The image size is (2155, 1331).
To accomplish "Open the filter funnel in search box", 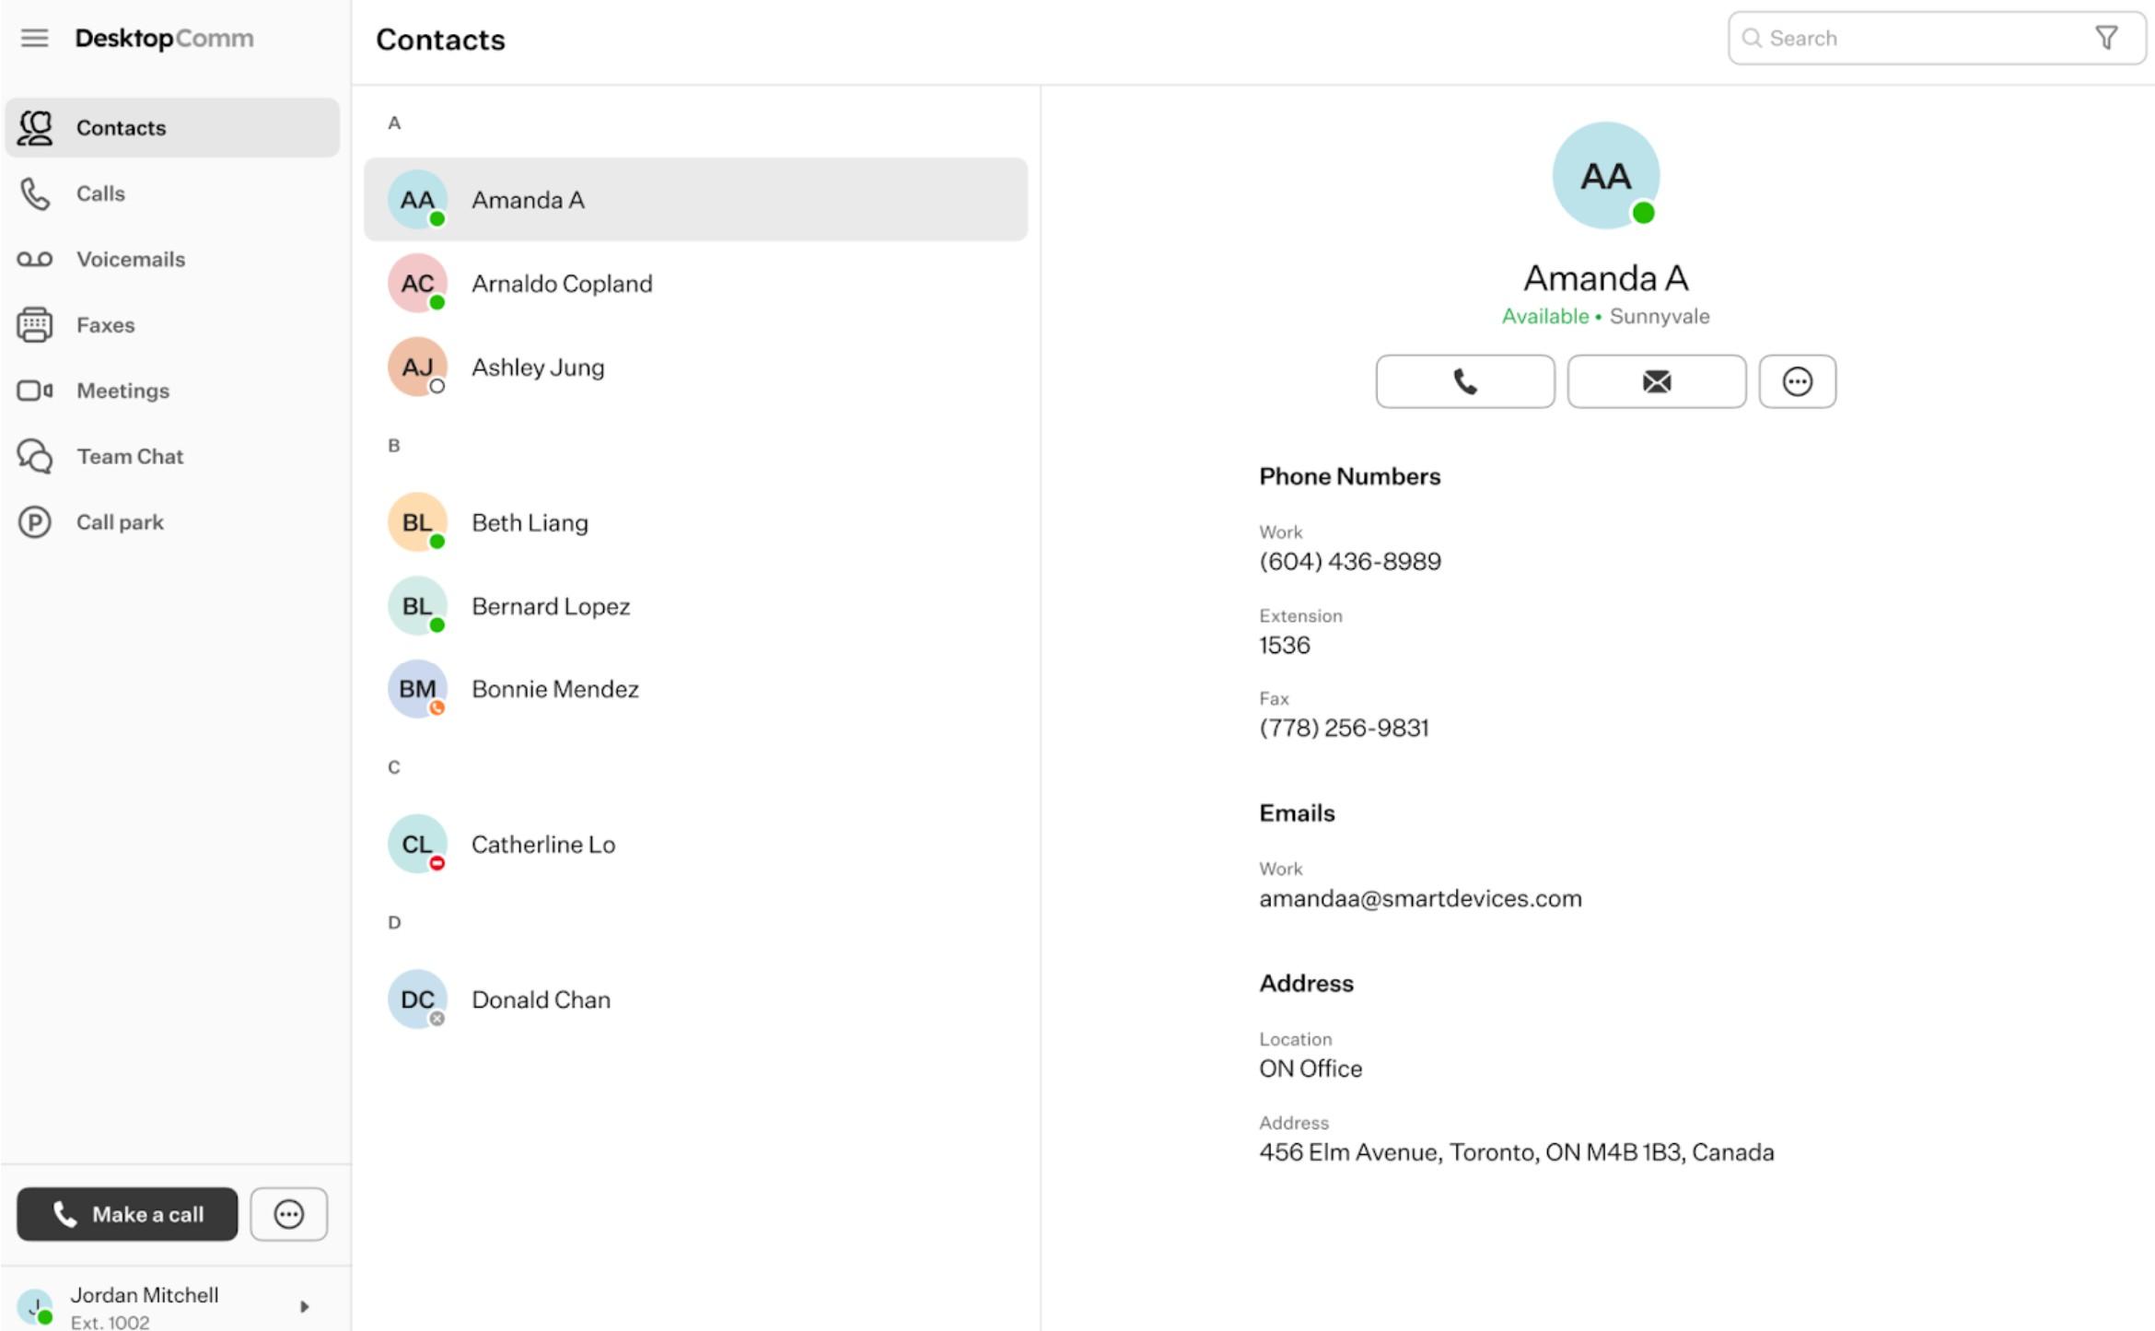I will coord(2106,38).
